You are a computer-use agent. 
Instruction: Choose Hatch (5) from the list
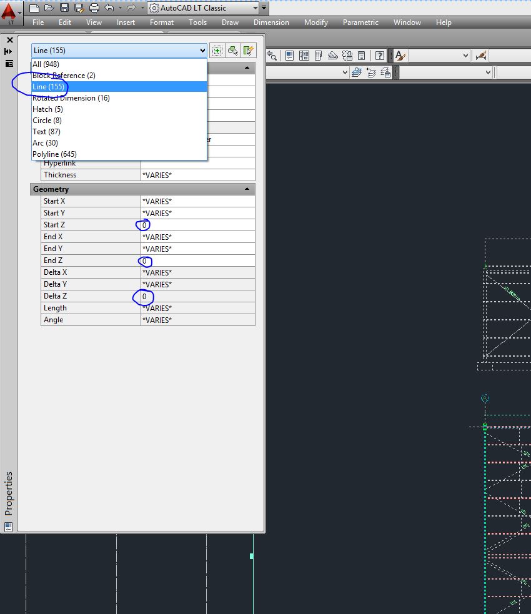(x=119, y=109)
